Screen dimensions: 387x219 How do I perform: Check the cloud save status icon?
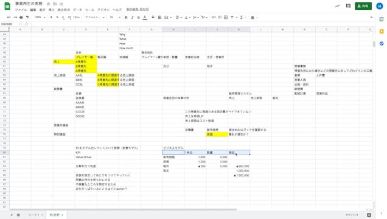coord(61,4)
